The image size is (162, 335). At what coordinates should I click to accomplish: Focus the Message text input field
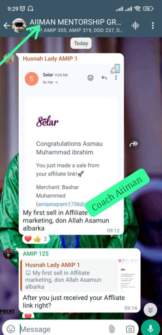tap(63, 329)
